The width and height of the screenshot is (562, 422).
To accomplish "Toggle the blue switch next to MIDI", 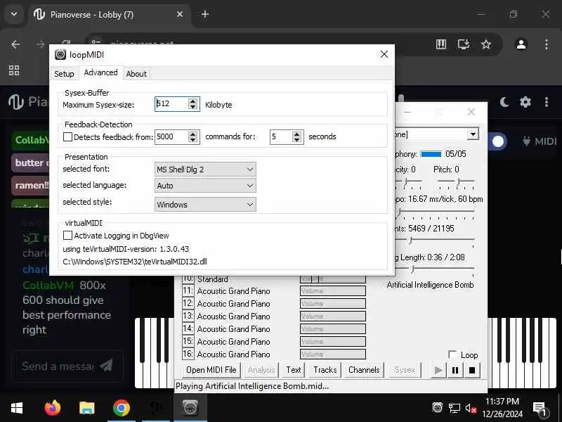I will (498, 141).
